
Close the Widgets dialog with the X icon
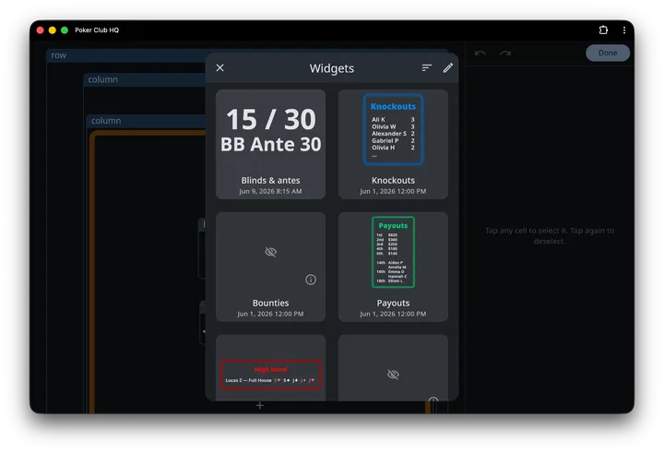tap(219, 67)
